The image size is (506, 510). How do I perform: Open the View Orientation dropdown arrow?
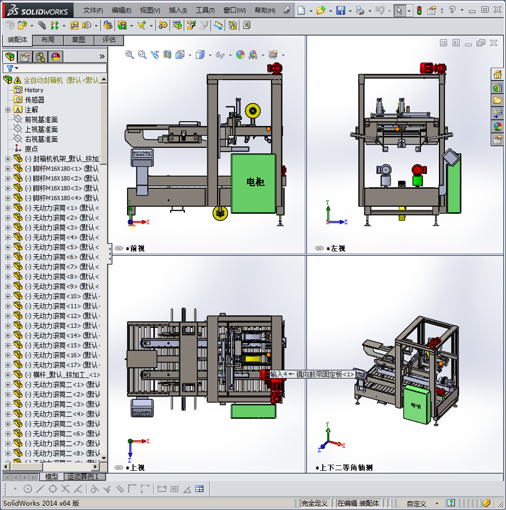pos(190,55)
